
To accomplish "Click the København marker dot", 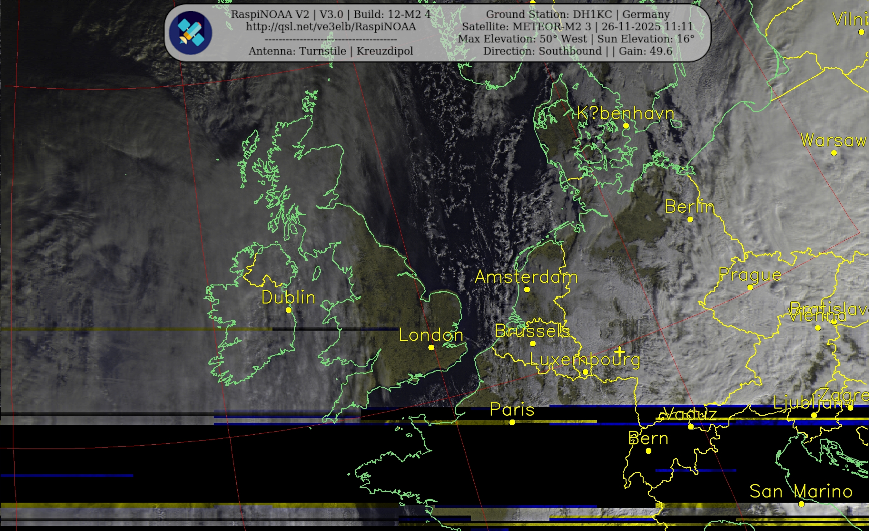I will tap(626, 125).
